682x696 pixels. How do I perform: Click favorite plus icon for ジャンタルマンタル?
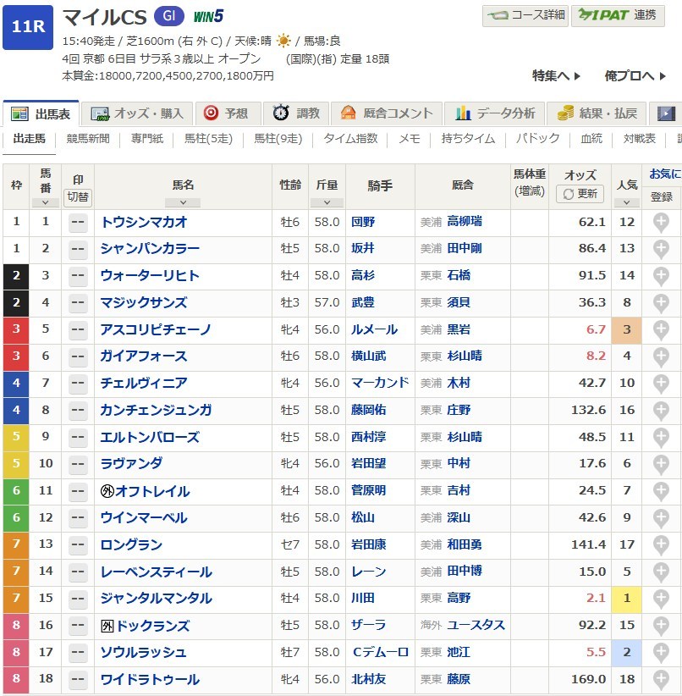tap(661, 599)
